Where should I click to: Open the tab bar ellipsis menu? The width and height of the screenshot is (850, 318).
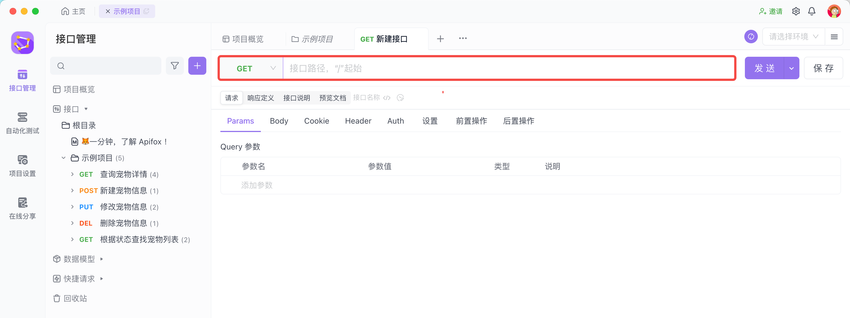coord(463,38)
